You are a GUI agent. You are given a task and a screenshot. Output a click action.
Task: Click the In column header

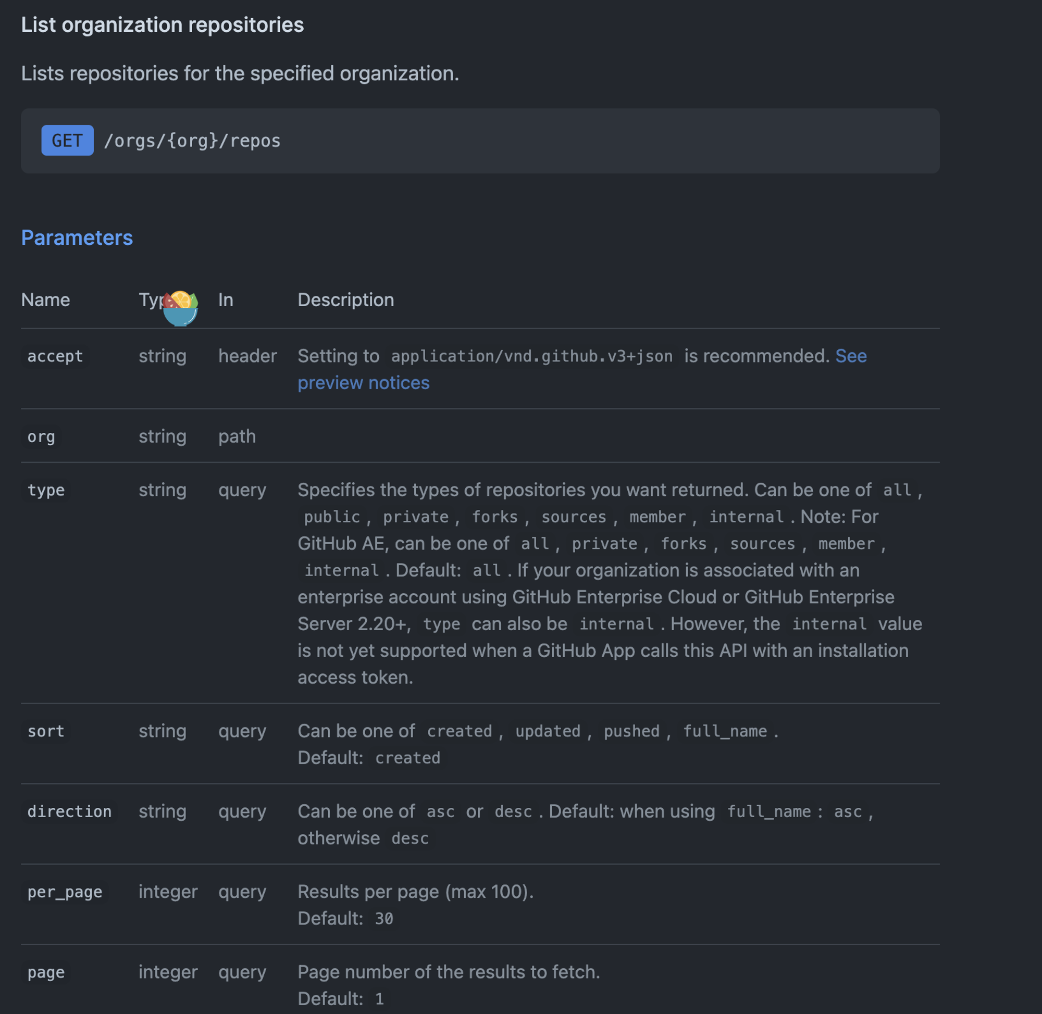[x=226, y=300]
